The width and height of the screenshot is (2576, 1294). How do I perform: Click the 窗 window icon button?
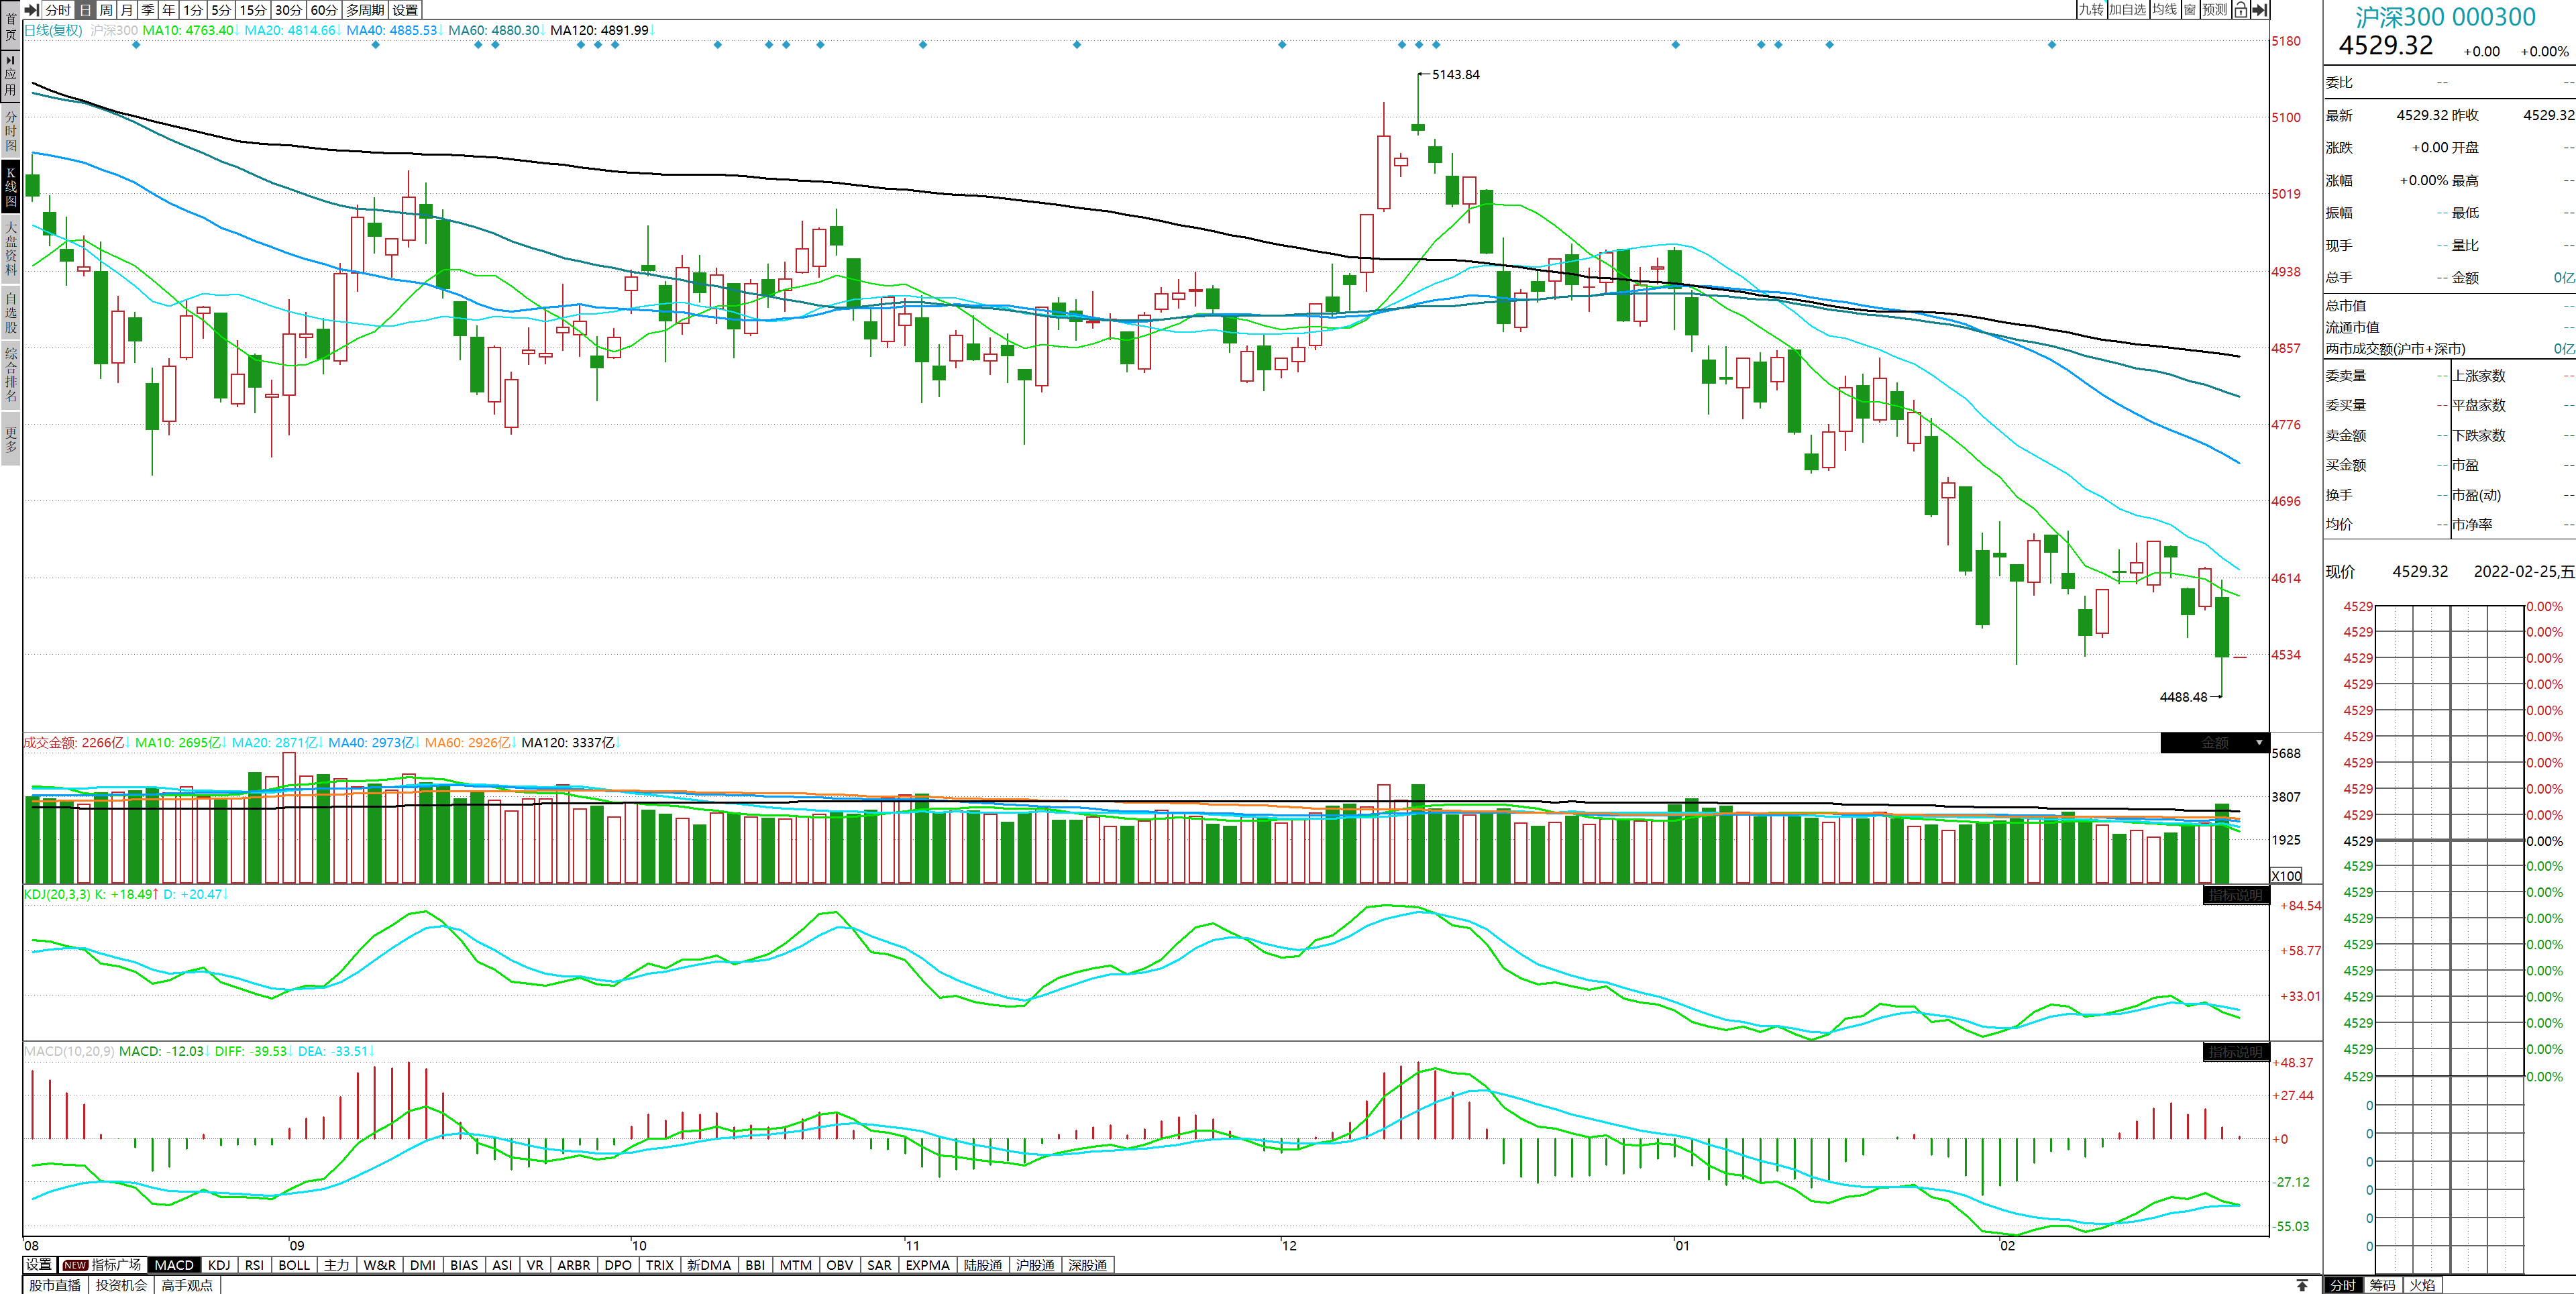[x=2189, y=10]
